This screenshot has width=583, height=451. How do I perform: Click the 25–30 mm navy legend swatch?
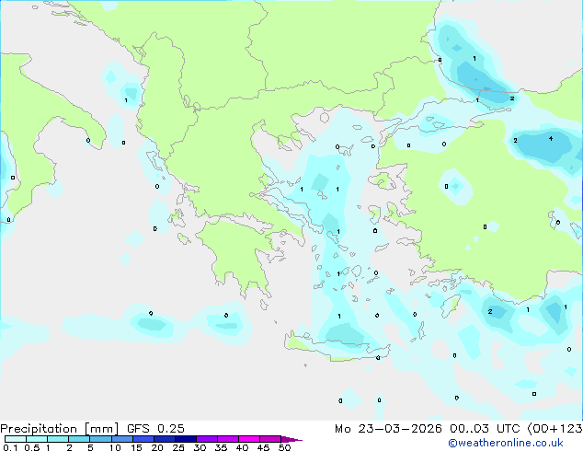pos(185,439)
